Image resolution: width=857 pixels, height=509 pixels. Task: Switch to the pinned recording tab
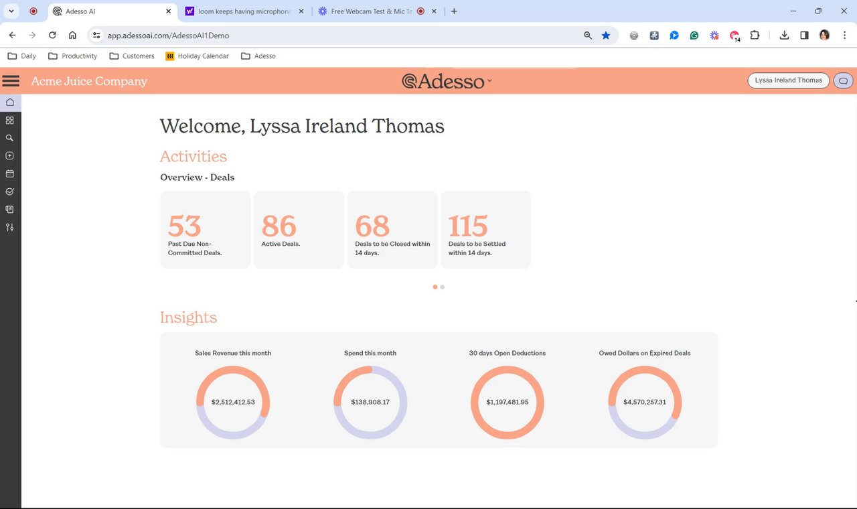point(33,11)
